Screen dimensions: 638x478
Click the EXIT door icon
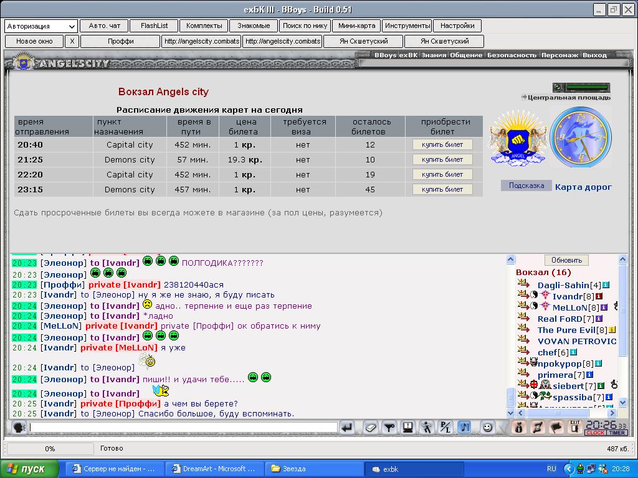click(574, 427)
